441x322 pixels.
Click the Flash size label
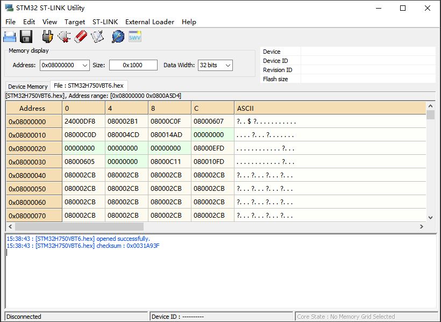click(275, 79)
